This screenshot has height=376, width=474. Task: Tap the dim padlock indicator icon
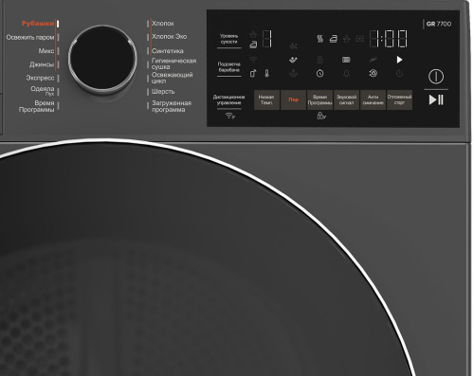pos(319,60)
